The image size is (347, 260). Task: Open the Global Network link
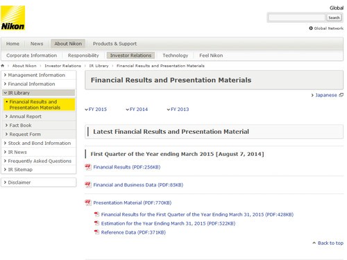point(328,28)
